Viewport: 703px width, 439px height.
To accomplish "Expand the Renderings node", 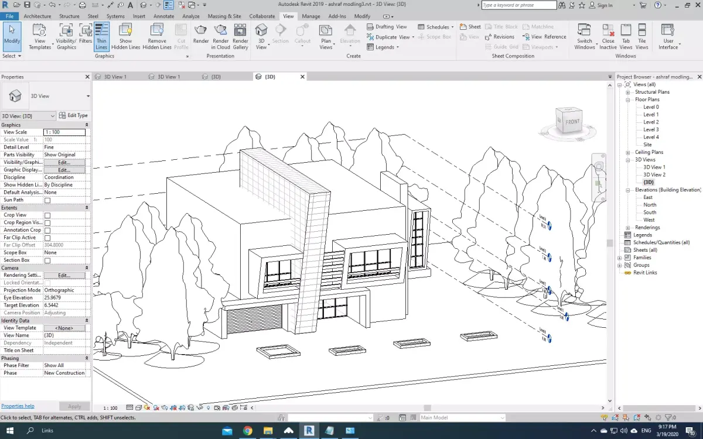I will click(627, 228).
